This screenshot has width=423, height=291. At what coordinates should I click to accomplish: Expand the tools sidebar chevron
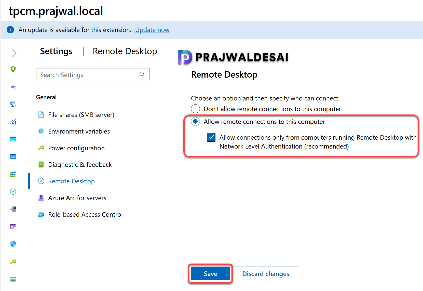[14, 53]
